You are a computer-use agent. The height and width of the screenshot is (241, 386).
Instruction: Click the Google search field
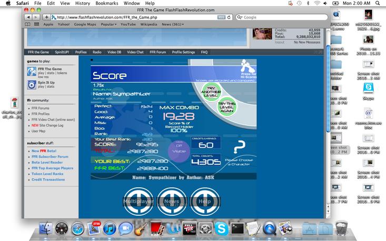282,17
